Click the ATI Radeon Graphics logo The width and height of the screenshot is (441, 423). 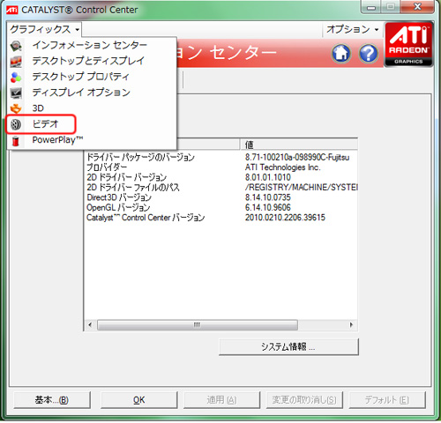(408, 44)
